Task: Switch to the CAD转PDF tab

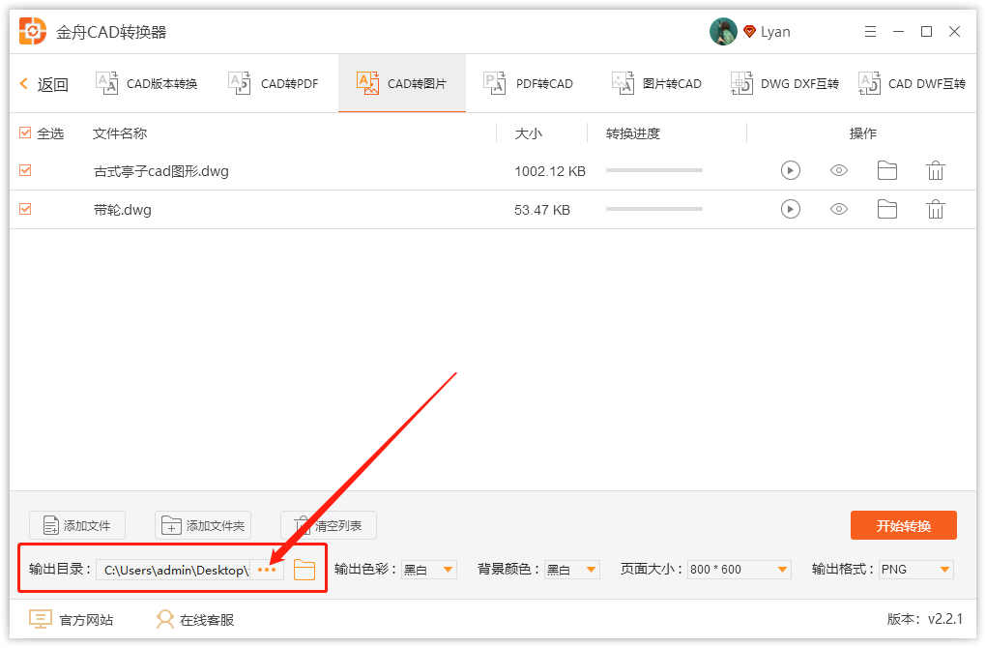Action: coord(278,83)
